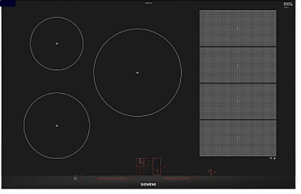The image size is (301, 194).
Task: Tap the main power on/off sensor
Action: click(x=76, y=178)
